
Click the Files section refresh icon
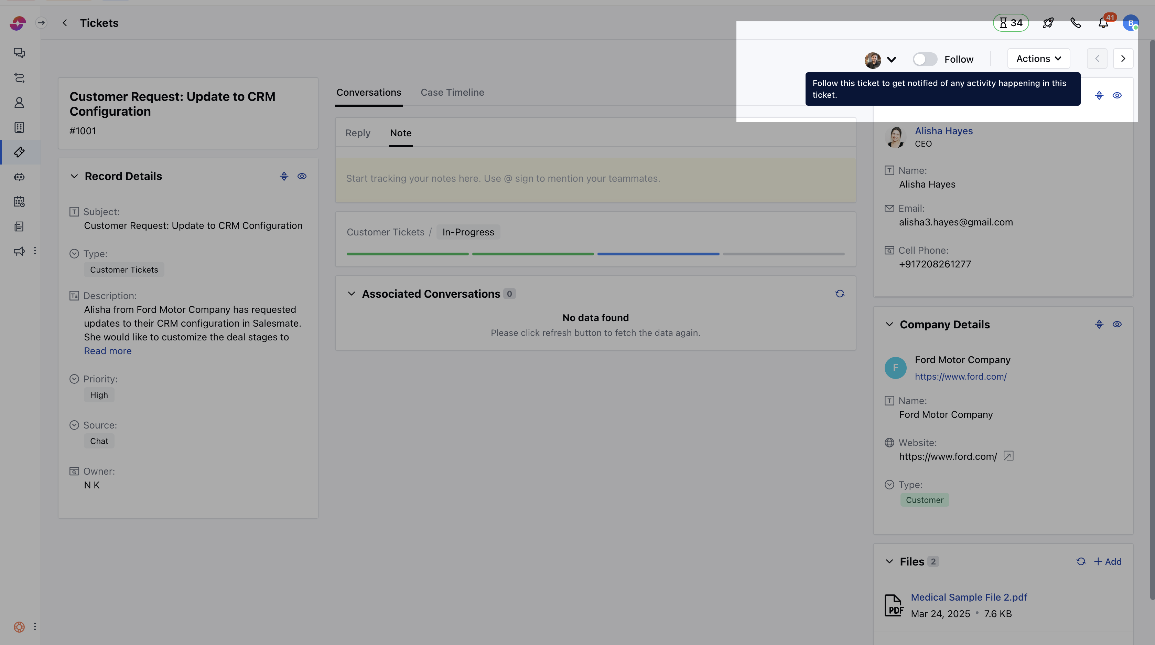(1081, 562)
